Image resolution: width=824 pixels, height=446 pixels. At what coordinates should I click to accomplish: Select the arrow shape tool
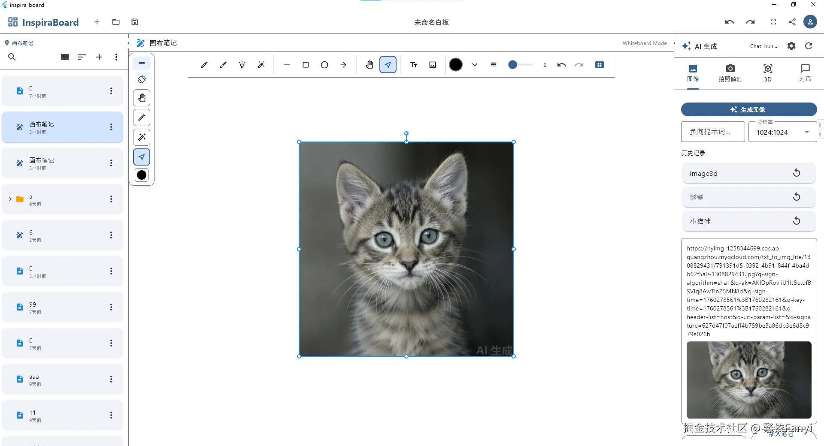click(x=343, y=65)
